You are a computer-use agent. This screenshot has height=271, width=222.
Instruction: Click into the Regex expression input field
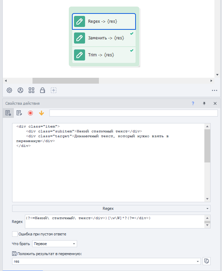pos(114,221)
